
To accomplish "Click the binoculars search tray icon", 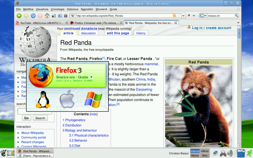I will [223, 153].
